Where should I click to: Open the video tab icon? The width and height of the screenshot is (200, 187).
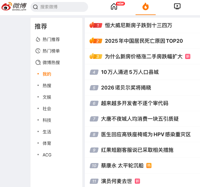pyautogui.click(x=177, y=6)
